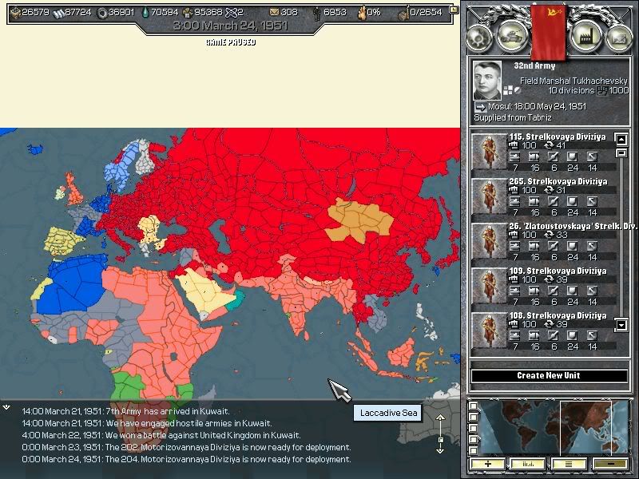Toggle the second map mode checkbox beside minimap
The height and width of the screenshot is (479, 639).
pyautogui.click(x=473, y=417)
